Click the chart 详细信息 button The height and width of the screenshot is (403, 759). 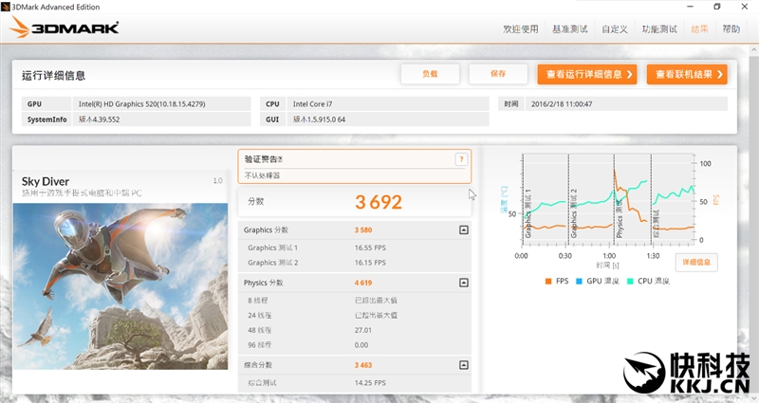click(x=696, y=263)
